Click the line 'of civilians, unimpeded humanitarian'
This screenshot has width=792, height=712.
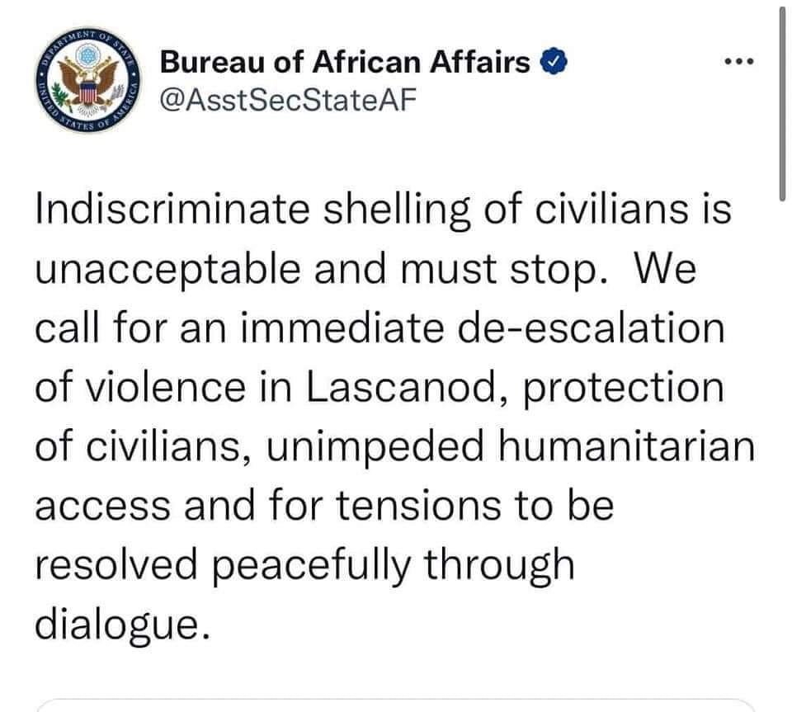(395, 447)
